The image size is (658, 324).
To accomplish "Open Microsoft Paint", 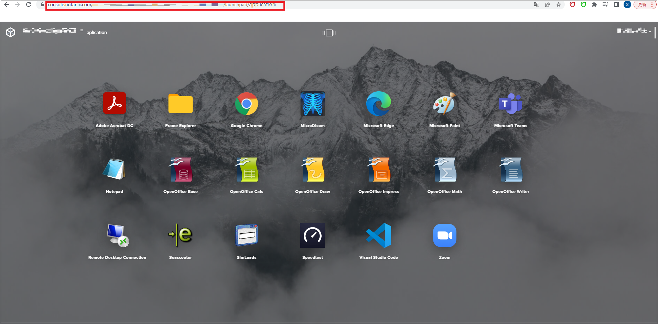I will pyautogui.click(x=445, y=103).
